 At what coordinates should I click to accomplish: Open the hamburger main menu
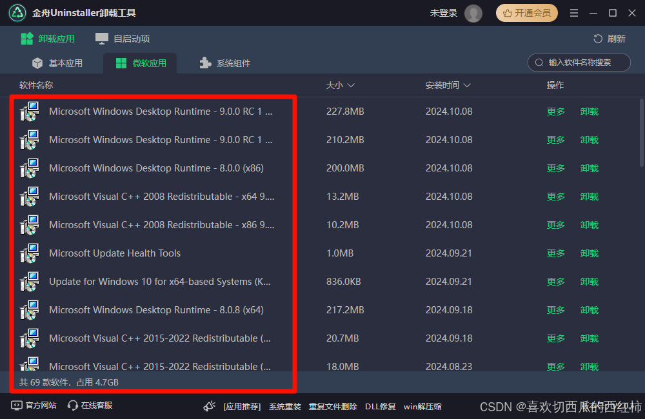pyautogui.click(x=574, y=13)
